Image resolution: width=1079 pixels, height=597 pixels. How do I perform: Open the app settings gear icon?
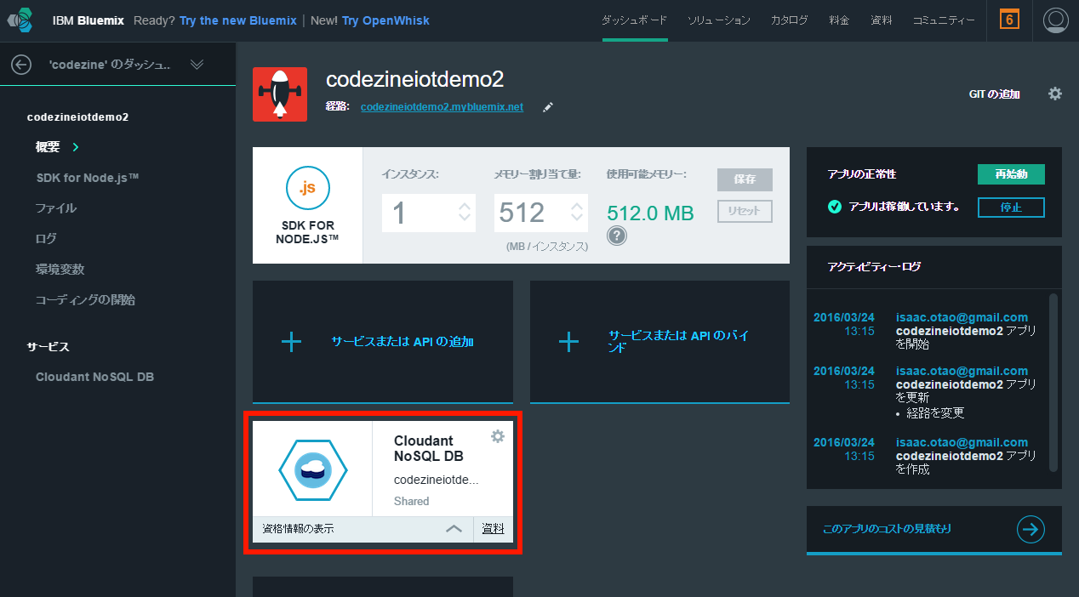click(1055, 94)
